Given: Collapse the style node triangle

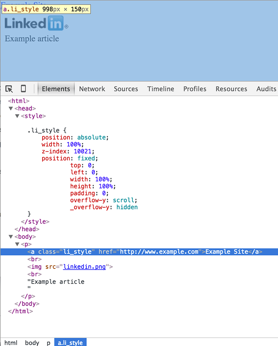Looking at the screenshot, I should click(x=17, y=116).
